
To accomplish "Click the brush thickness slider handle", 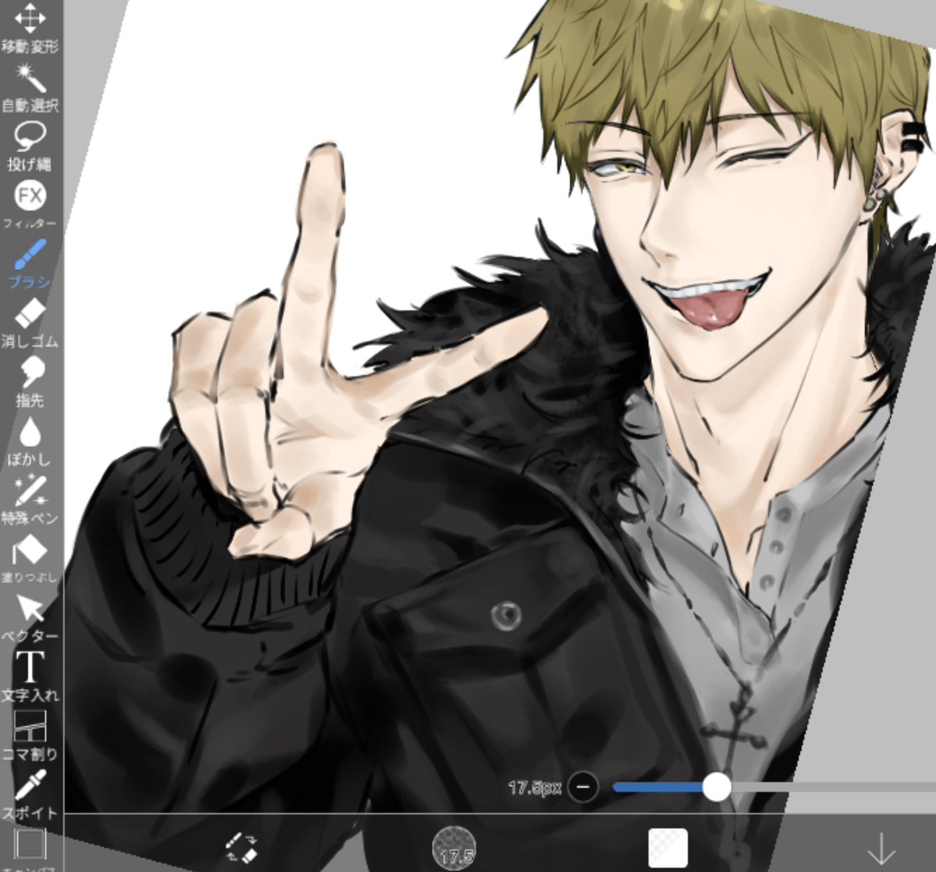I will [x=717, y=787].
